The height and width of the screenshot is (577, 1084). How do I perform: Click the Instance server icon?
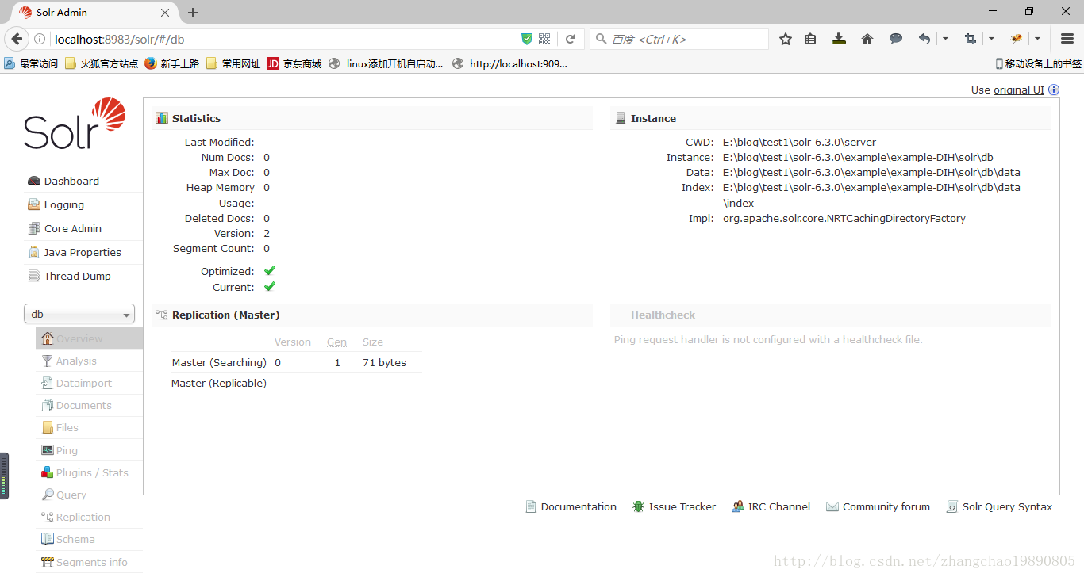(x=621, y=118)
